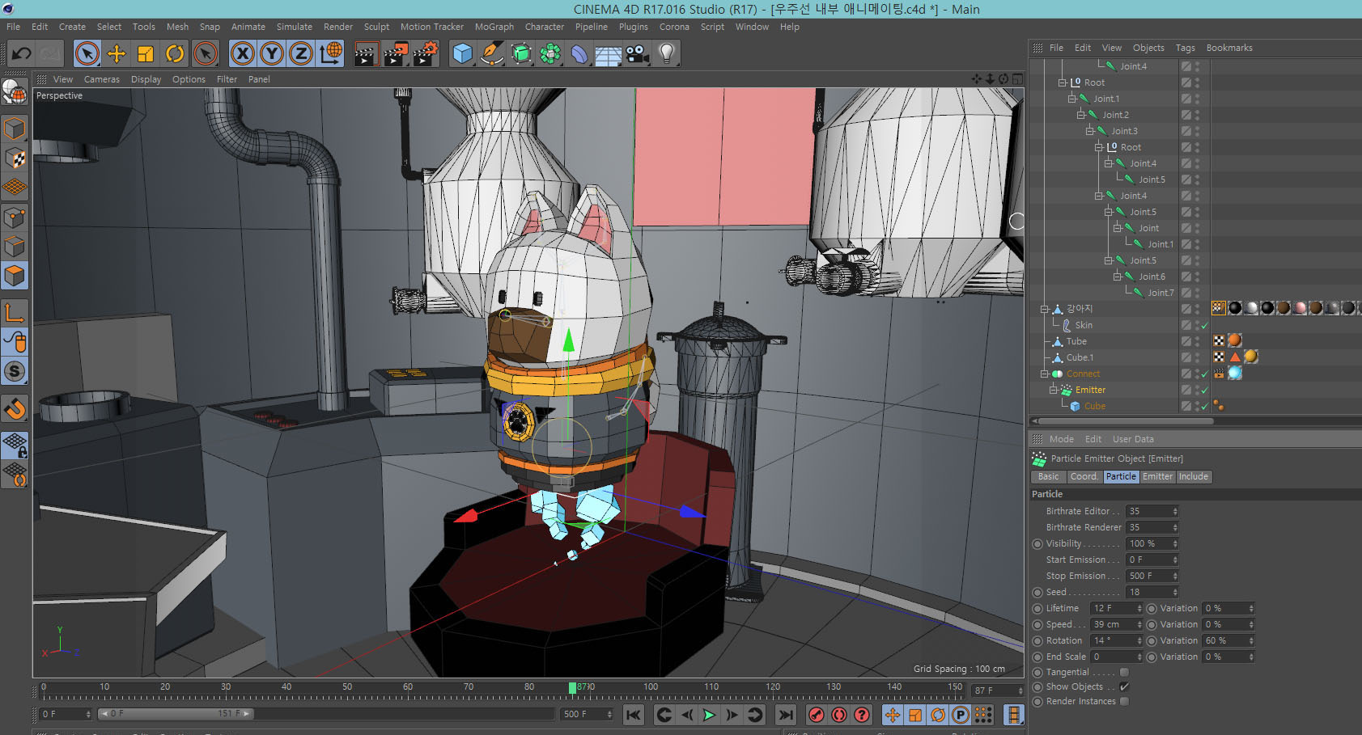Toggle Emitter object enabled checkmark
The width and height of the screenshot is (1362, 735).
[1205, 390]
